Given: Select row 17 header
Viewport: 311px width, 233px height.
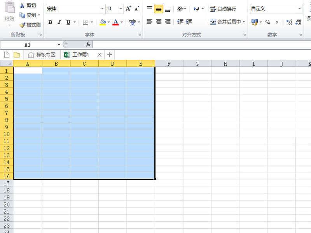Looking at the screenshot, I should (x=7, y=183).
